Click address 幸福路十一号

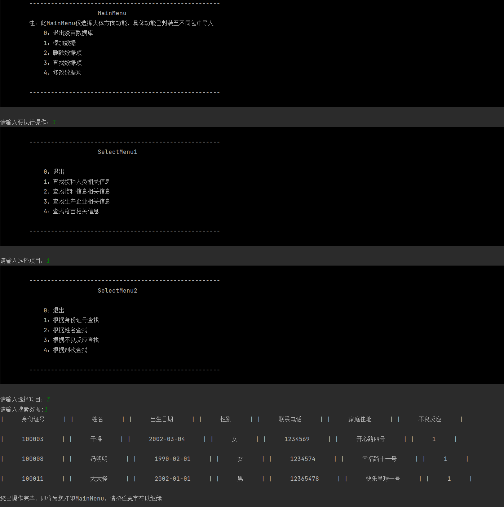(379, 459)
